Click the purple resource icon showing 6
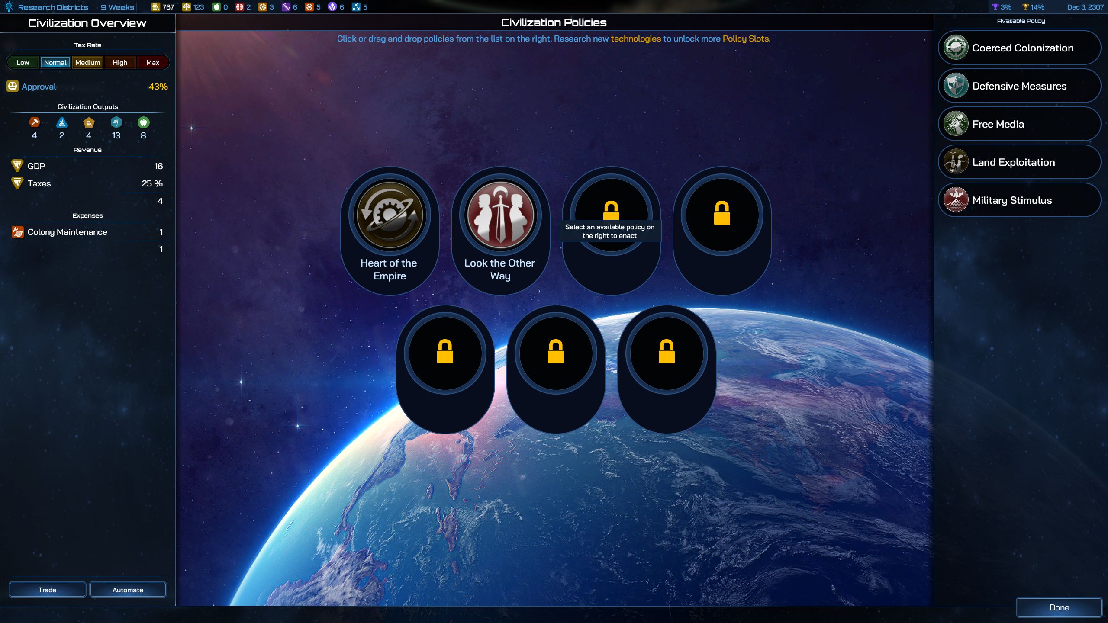The height and width of the screenshot is (623, 1108). tap(286, 7)
